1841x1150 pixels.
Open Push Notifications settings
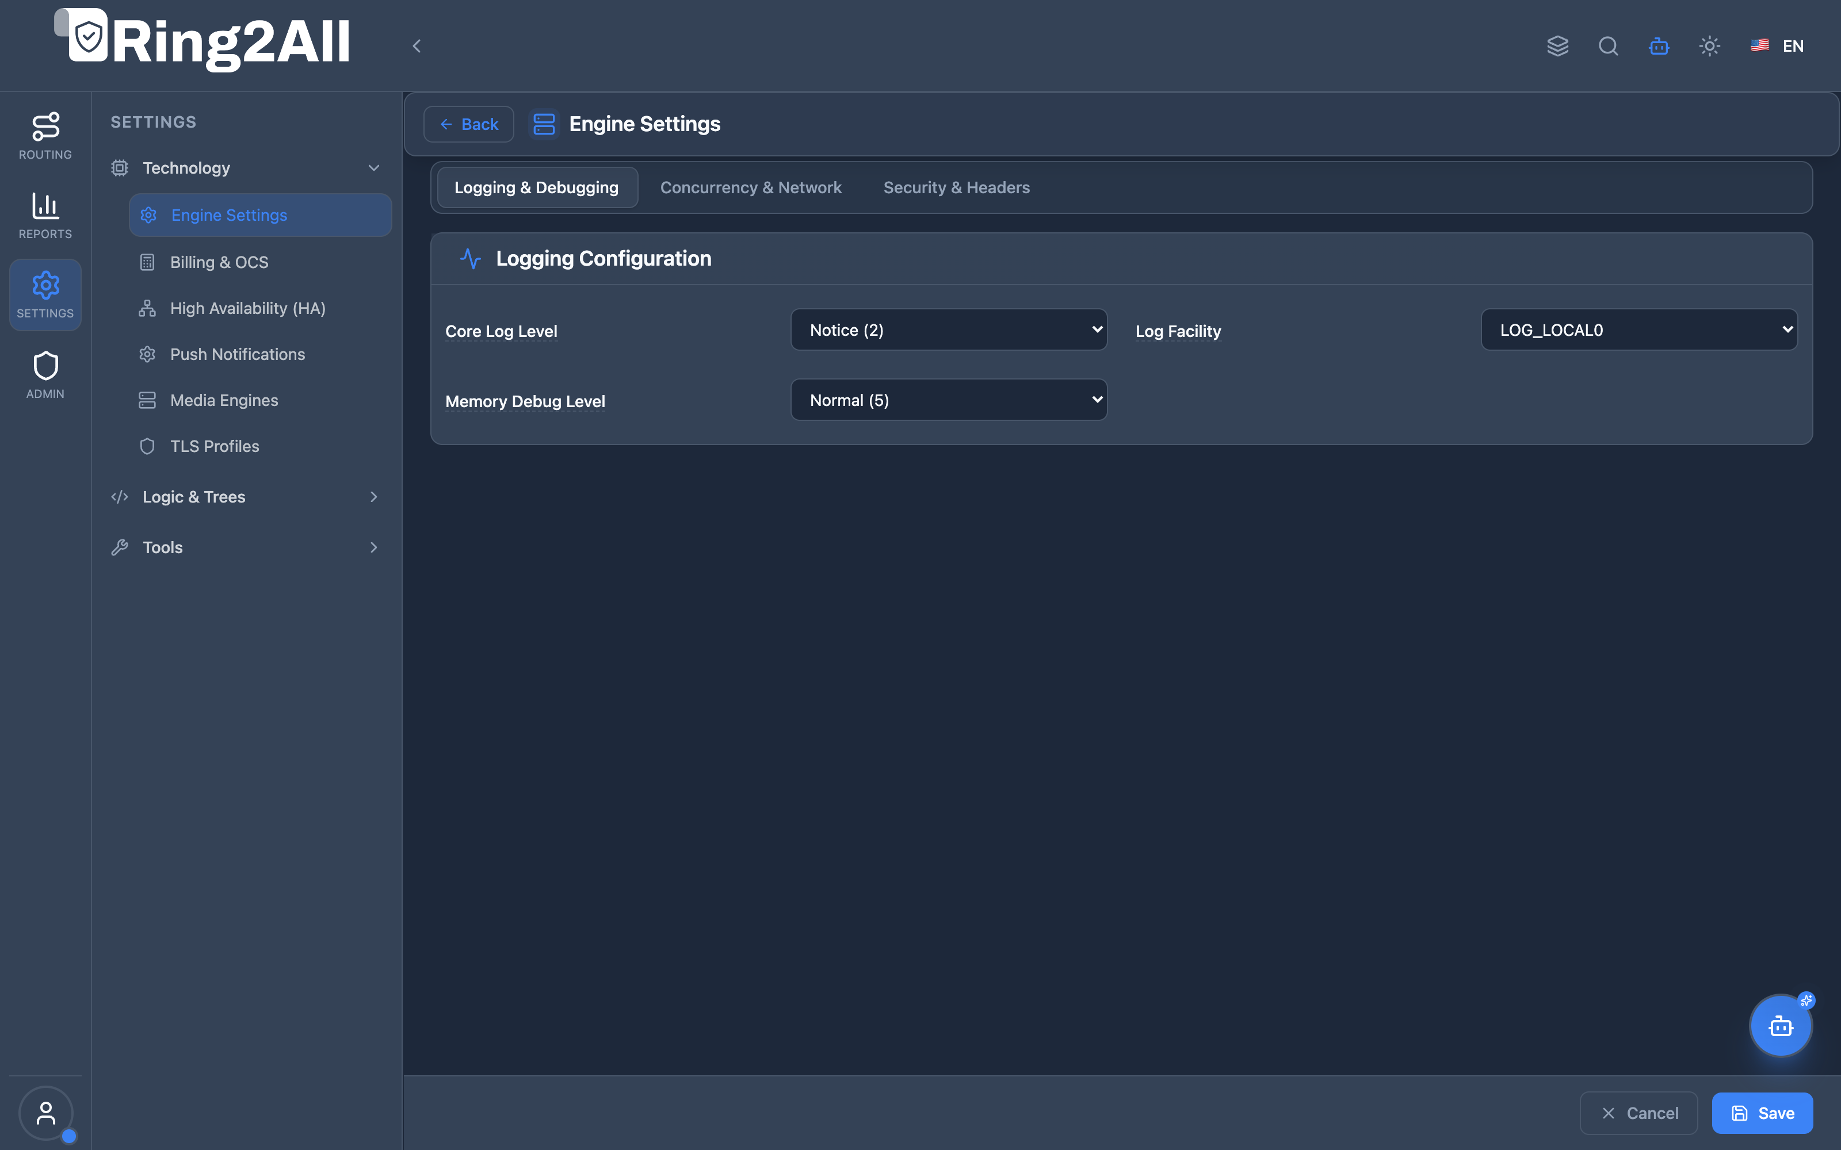[x=261, y=354]
